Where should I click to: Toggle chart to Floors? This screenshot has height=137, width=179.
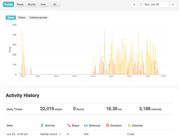(22, 18)
